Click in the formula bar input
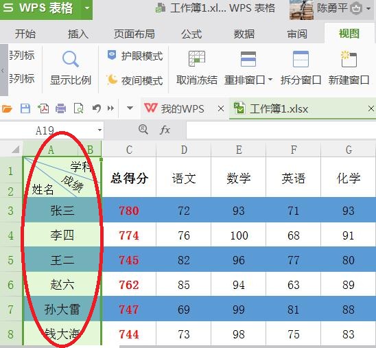Viewport: 376px width, 348px height. coord(281,130)
